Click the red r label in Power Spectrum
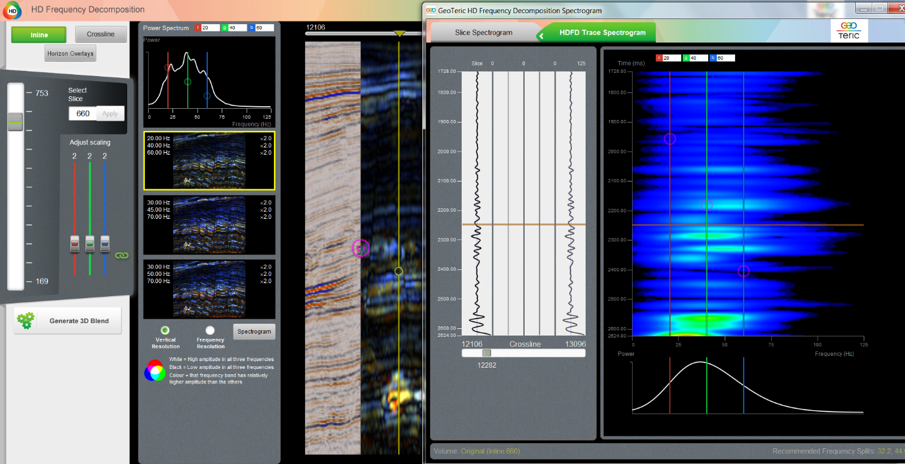The width and height of the screenshot is (905, 464). pyautogui.click(x=197, y=28)
